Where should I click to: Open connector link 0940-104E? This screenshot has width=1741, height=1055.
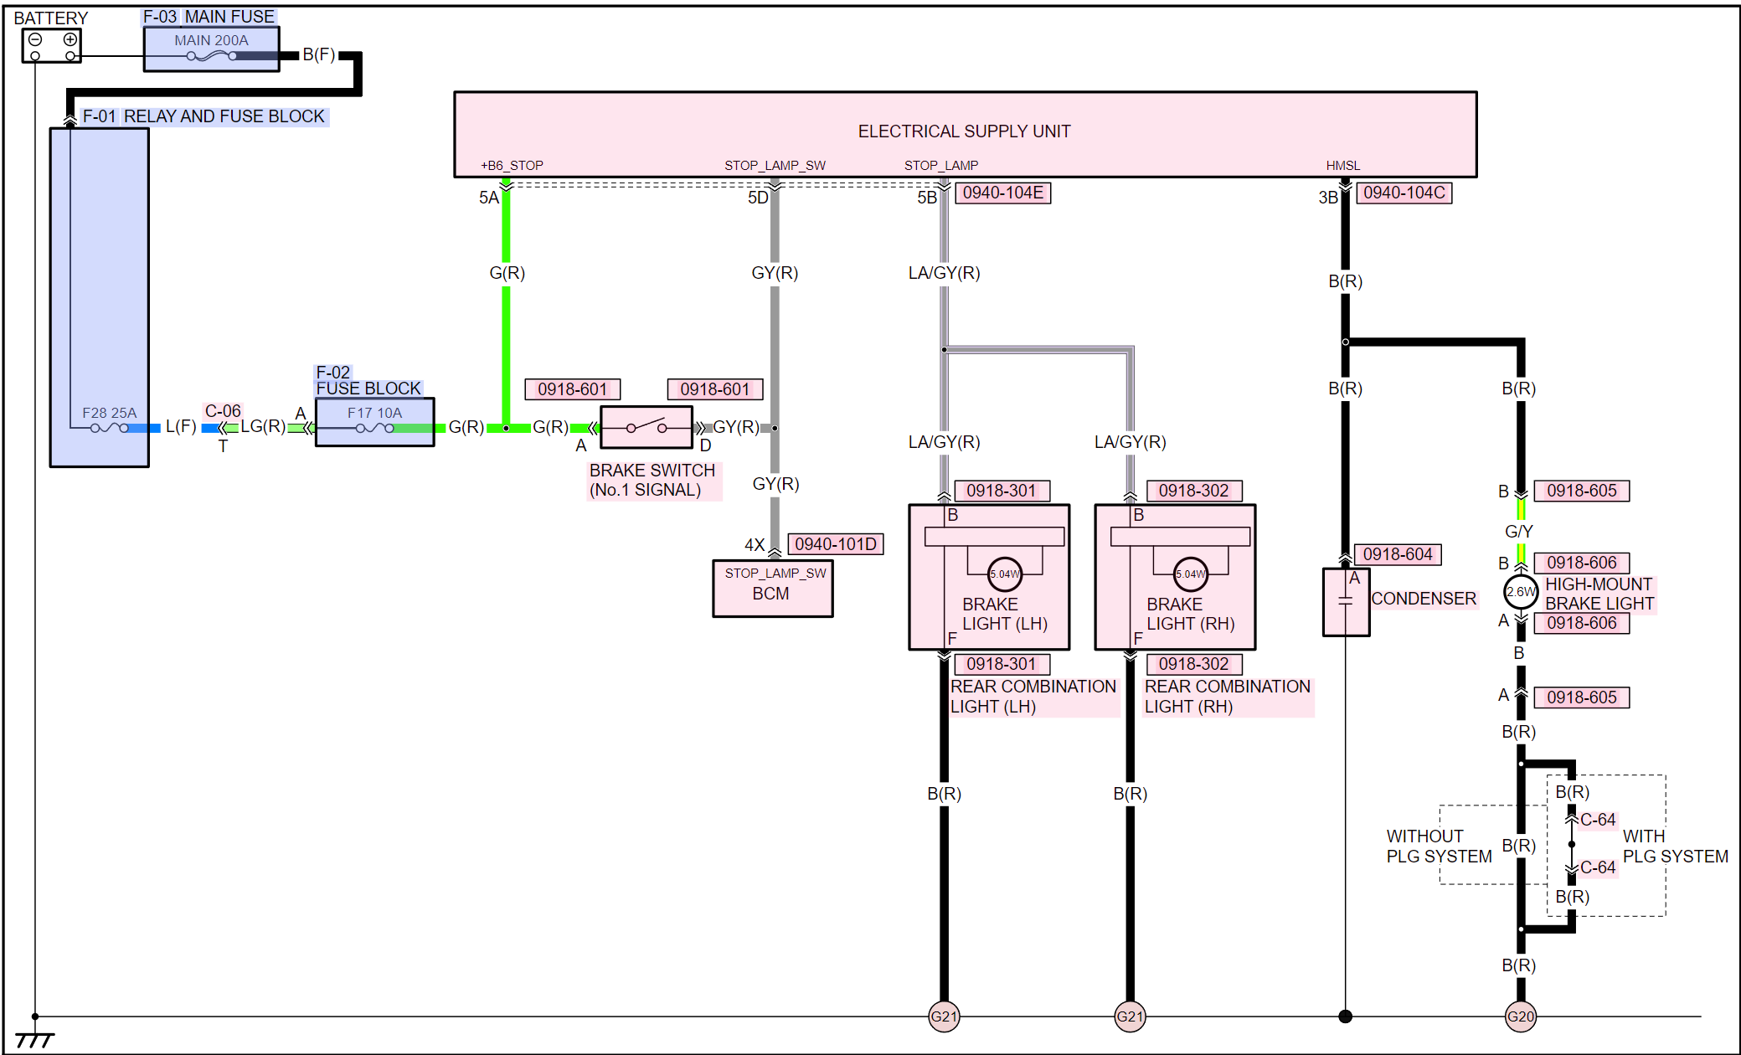[1002, 193]
